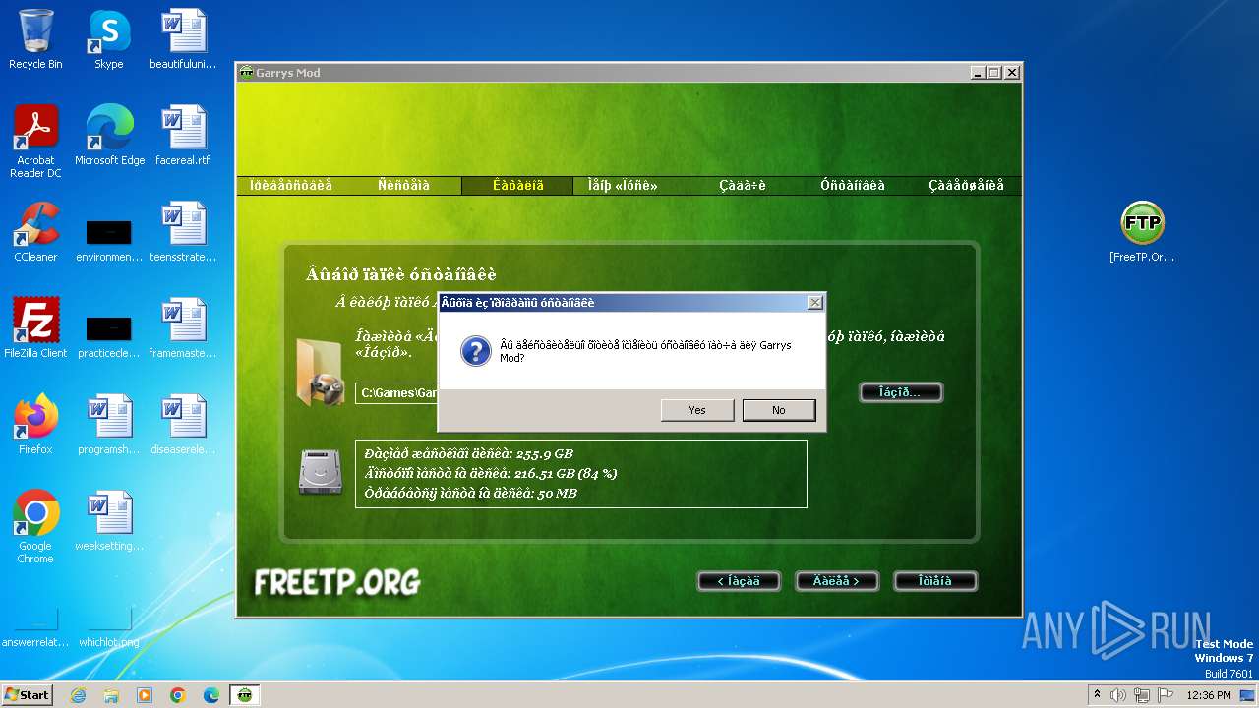This screenshot has height=708, width=1259.
Task: Select the environmen desktop file icon
Action: [109, 239]
